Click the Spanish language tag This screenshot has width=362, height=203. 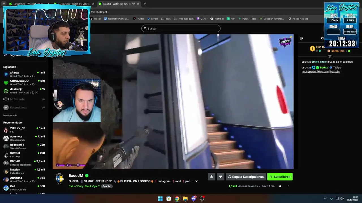(x=107, y=186)
